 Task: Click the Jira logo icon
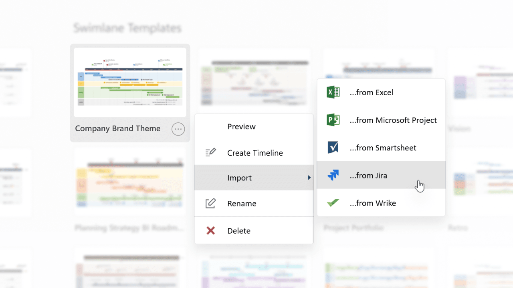point(333,175)
